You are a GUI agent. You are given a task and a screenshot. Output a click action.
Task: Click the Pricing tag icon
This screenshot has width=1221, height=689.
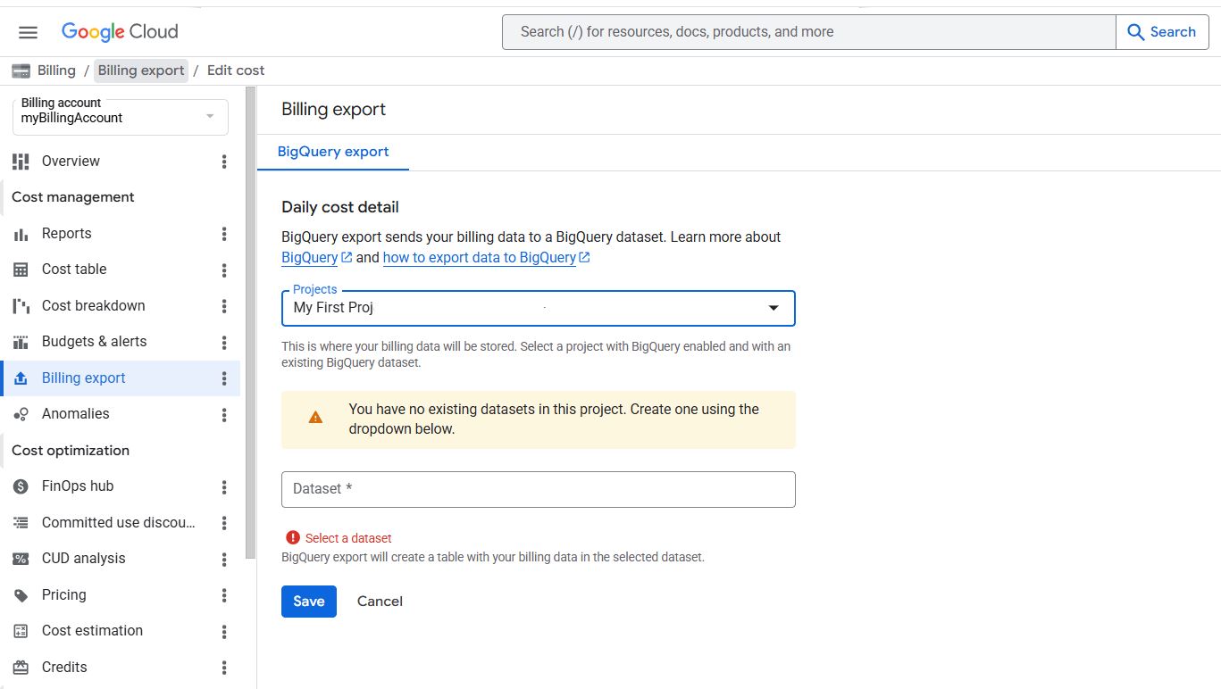pos(21,595)
